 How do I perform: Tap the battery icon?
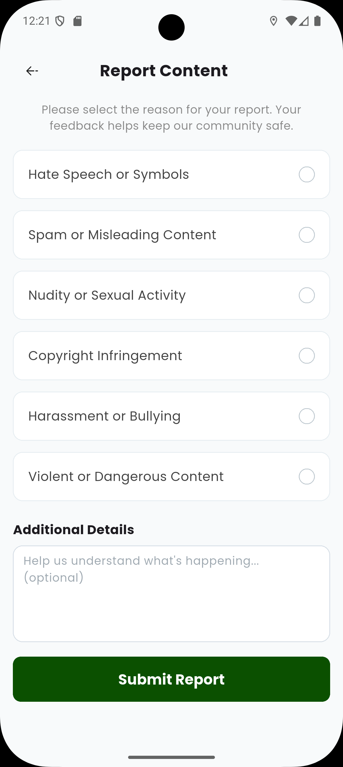point(317,21)
